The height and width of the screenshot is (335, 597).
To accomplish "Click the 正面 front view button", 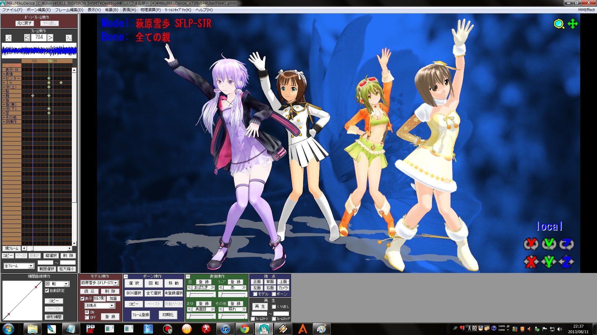I will click(257, 282).
